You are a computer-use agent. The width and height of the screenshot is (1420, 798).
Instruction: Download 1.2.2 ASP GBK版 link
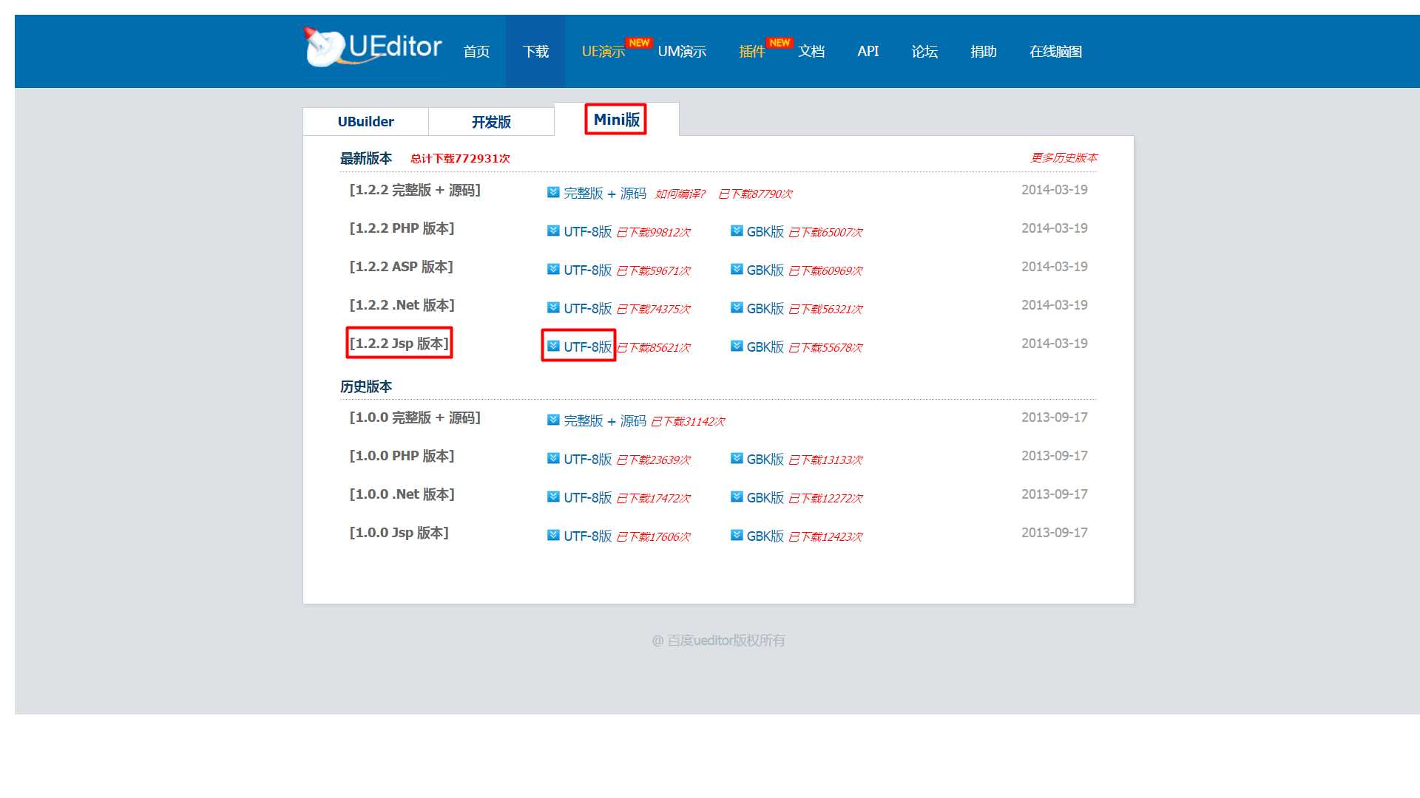point(765,270)
